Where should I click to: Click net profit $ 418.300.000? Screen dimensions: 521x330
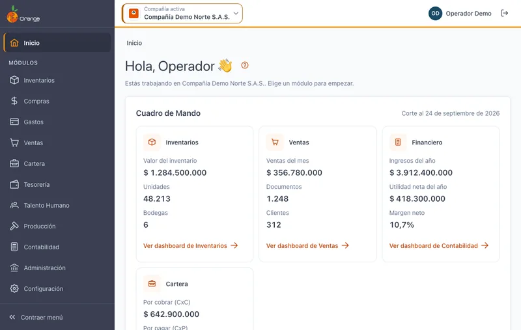tap(417, 199)
